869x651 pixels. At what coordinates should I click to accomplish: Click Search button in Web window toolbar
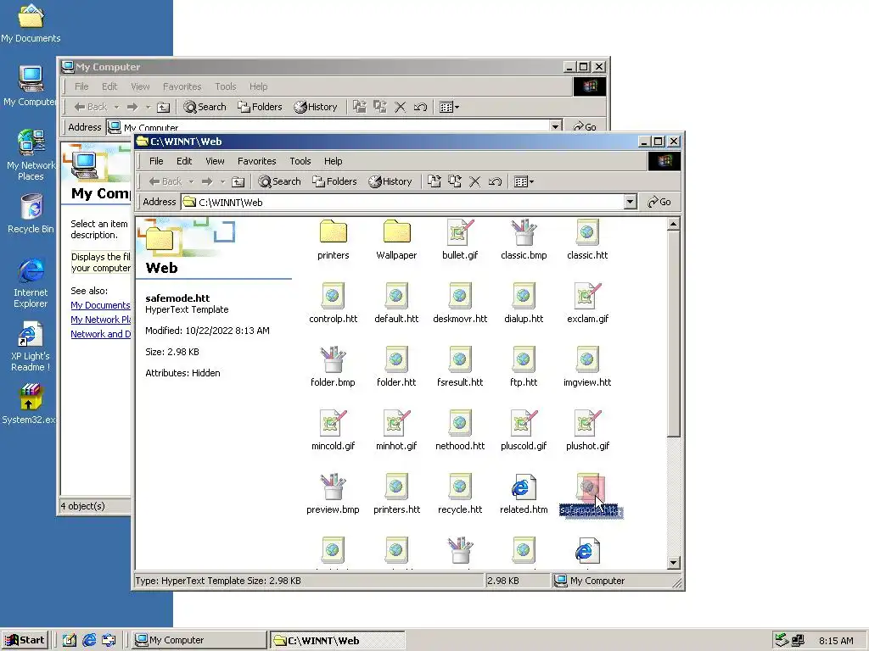pos(280,181)
